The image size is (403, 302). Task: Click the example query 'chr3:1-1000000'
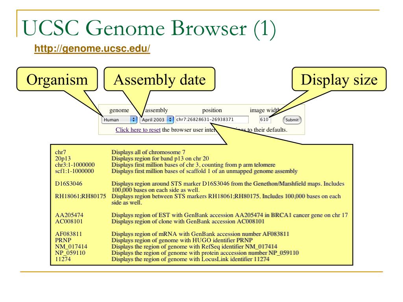(75, 165)
